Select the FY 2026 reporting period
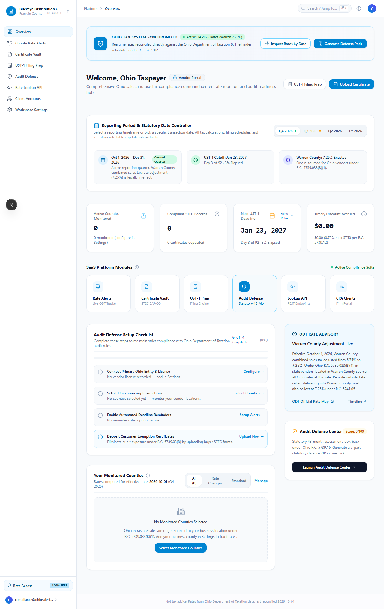 [355, 131]
